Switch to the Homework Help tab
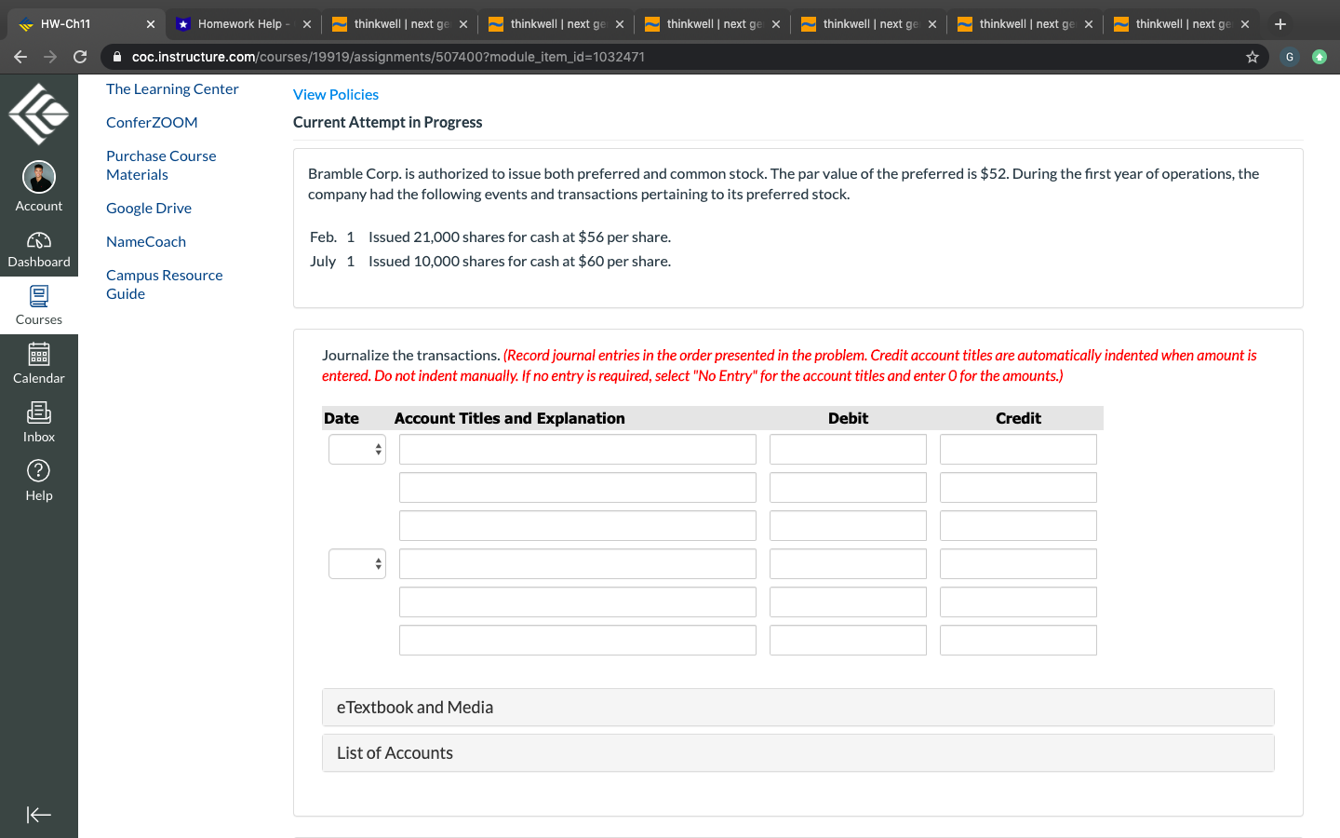 [x=243, y=24]
